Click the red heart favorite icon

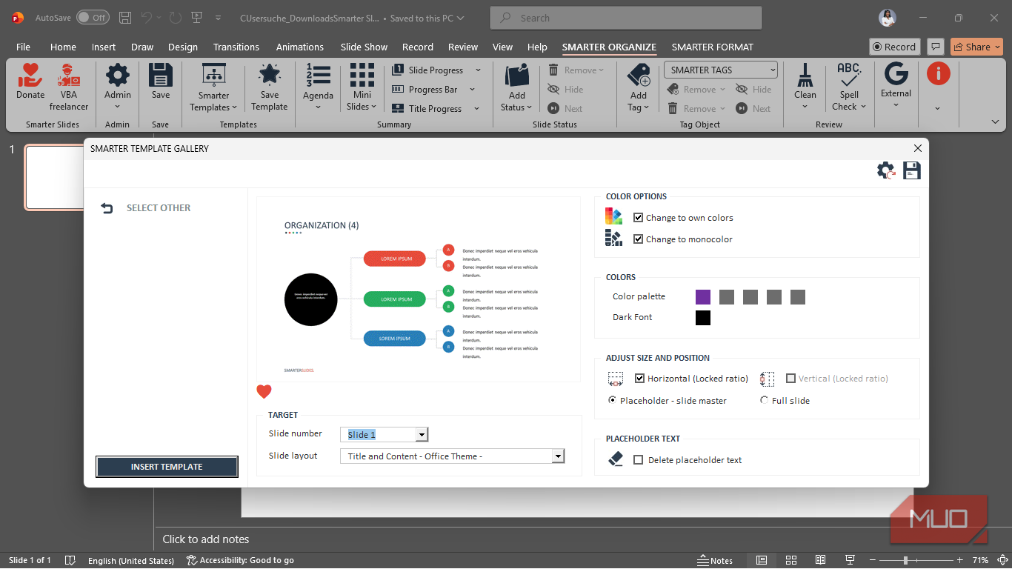click(x=264, y=392)
